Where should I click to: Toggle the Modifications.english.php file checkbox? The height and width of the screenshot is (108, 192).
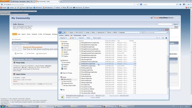80,64
